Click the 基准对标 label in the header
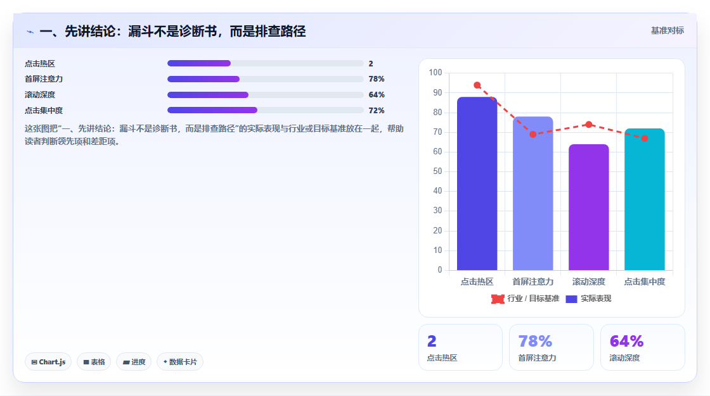This screenshot has height=396, width=710. (x=667, y=31)
